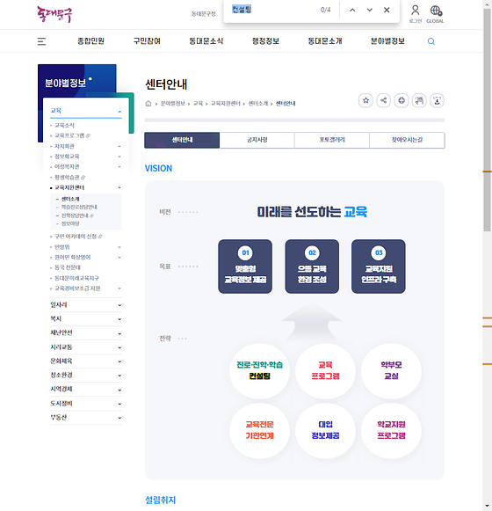Click the home icon in the breadcrumb
Viewport: 492px width, 511px height.
pyautogui.click(x=148, y=104)
